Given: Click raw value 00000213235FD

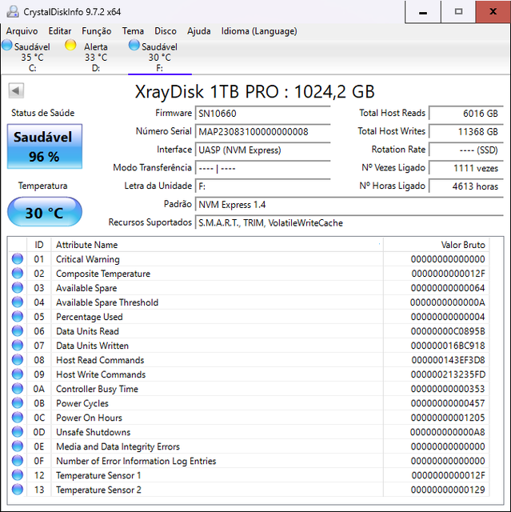Looking at the screenshot, I should (448, 374).
